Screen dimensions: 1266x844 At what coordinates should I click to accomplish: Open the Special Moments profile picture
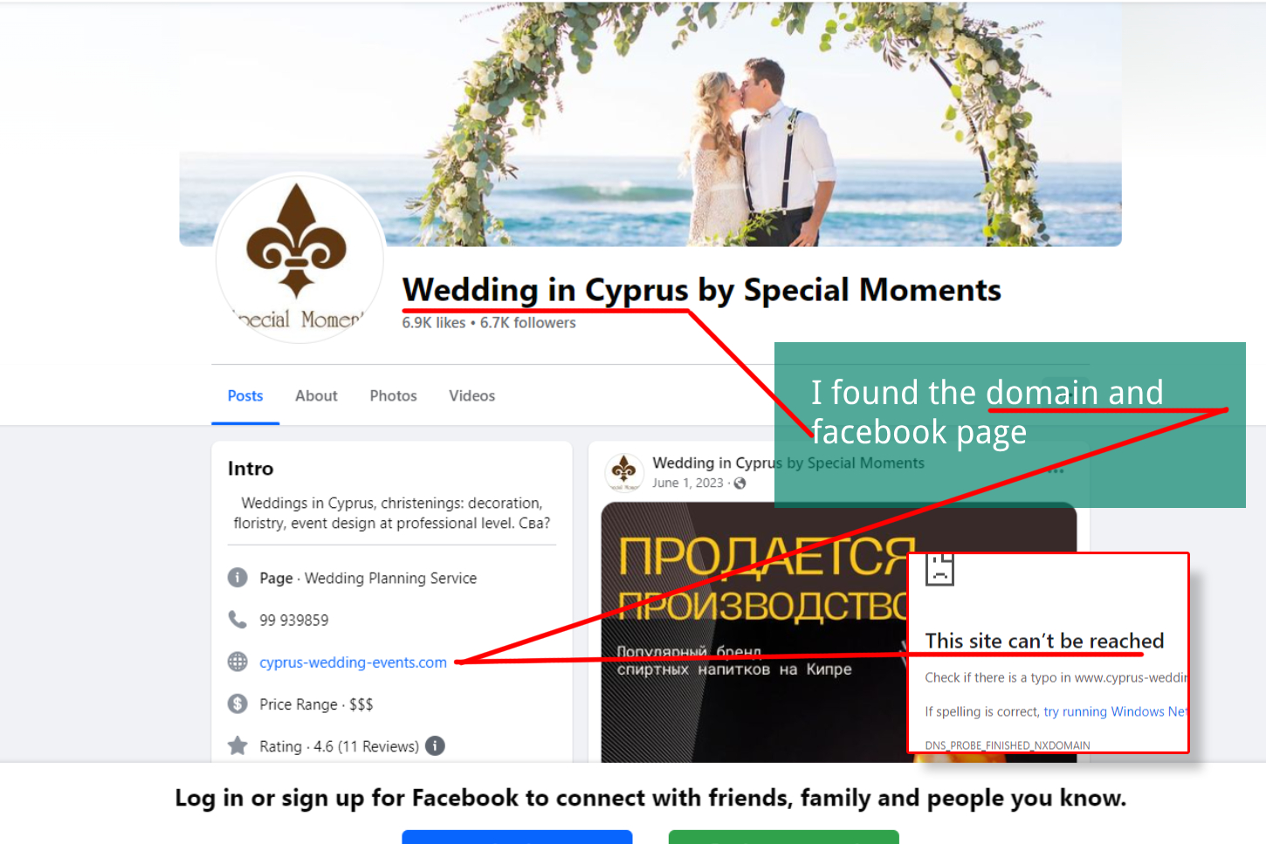(x=299, y=257)
